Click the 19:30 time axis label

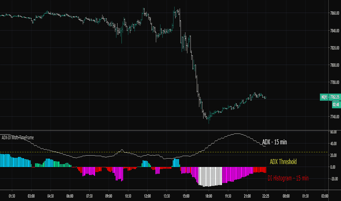228,196
